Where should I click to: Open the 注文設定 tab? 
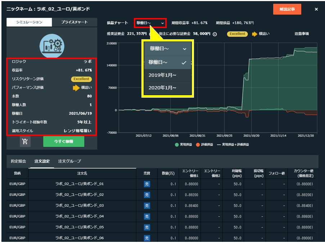click(x=42, y=161)
